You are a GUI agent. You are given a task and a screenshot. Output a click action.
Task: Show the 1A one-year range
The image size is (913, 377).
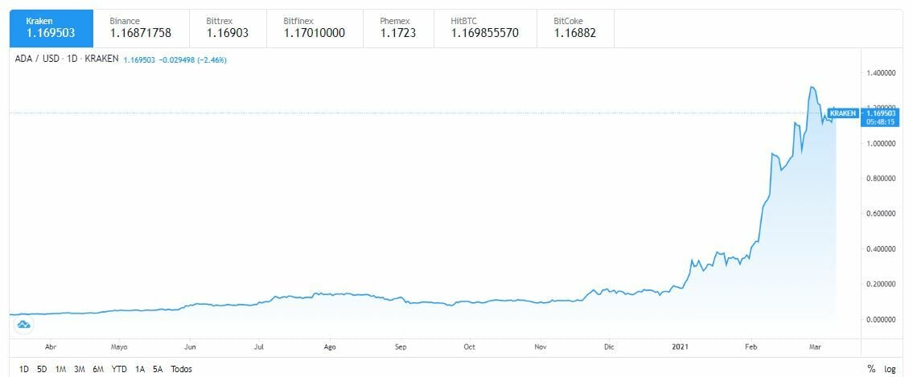(140, 369)
